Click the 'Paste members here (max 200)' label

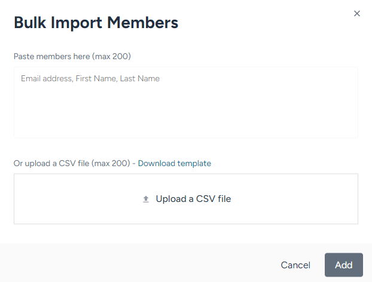coord(72,56)
